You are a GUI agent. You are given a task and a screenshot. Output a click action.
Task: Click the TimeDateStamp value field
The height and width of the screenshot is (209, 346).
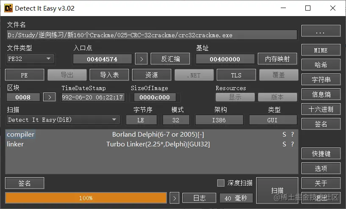(93, 97)
